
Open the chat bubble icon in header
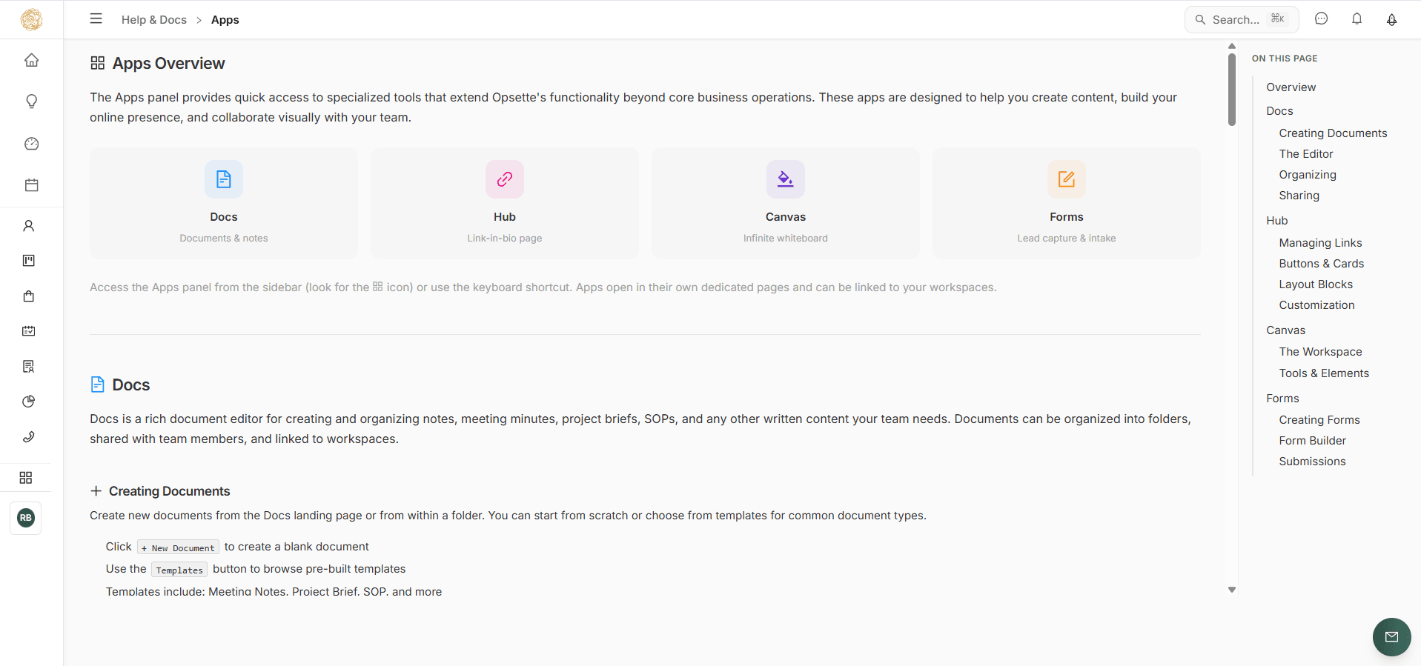(1322, 19)
